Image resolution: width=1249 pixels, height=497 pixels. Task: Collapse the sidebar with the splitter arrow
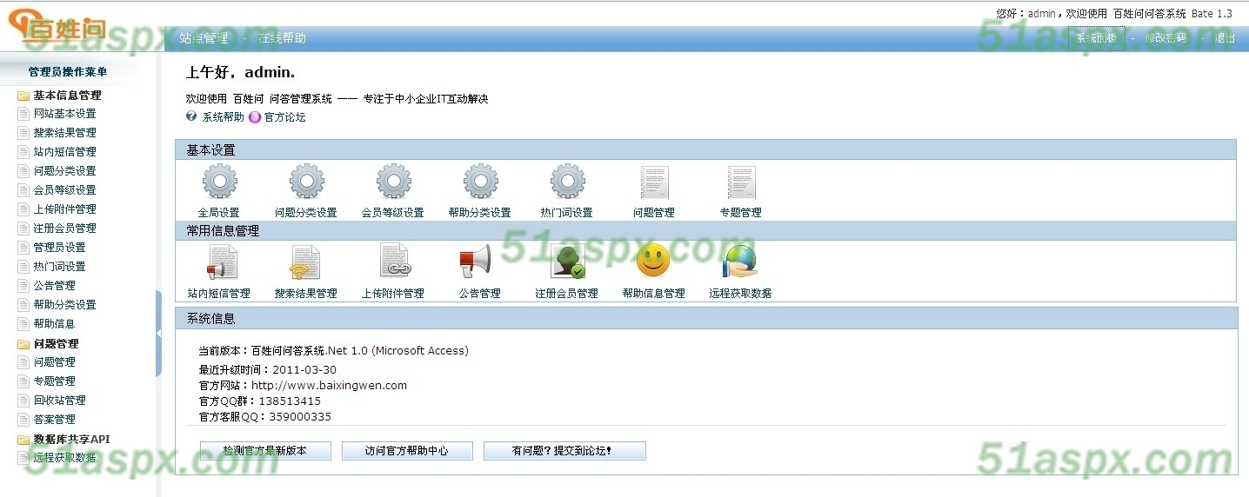pos(158,334)
